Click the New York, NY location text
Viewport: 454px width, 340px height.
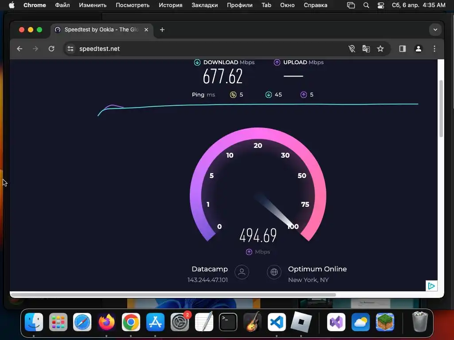(309, 280)
